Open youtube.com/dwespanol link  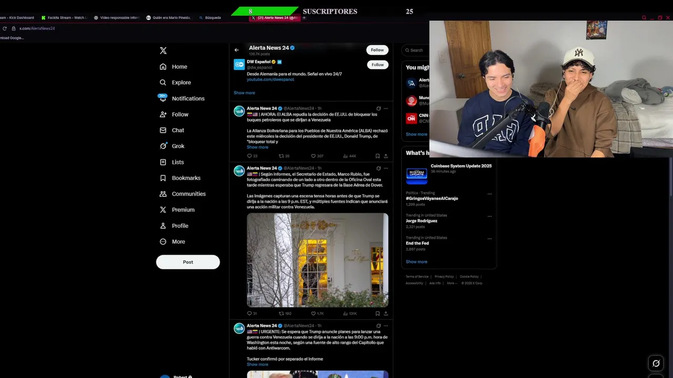tap(270, 79)
